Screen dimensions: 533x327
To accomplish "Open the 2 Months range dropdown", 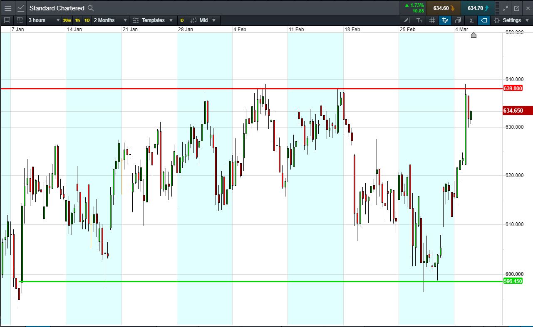I will (x=110, y=20).
